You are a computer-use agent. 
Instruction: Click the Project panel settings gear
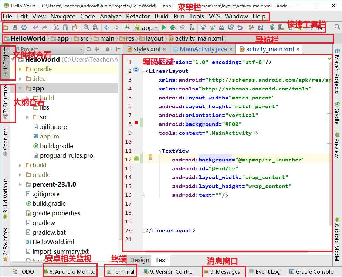[x=108, y=49]
